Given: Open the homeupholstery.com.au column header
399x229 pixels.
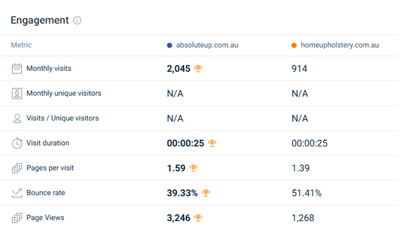Looking at the screenshot, I should pyautogui.click(x=340, y=45).
